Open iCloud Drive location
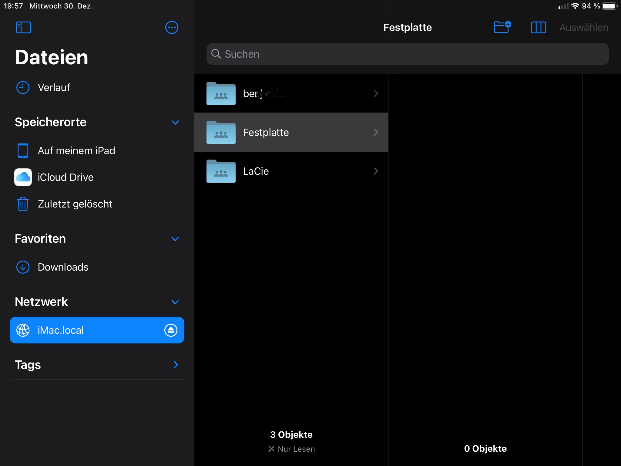This screenshot has height=466, width=621. 65,177
